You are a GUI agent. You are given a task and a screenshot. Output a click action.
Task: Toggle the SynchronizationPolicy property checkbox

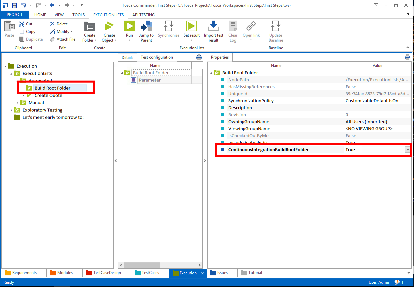pos(223,101)
